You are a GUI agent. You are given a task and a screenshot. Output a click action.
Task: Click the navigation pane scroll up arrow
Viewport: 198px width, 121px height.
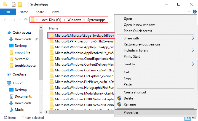point(41,27)
